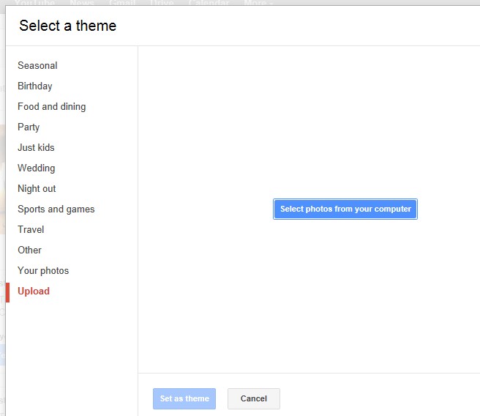480x416 pixels.
Task: Open Calendar in the top navigation
Action: coord(209,3)
